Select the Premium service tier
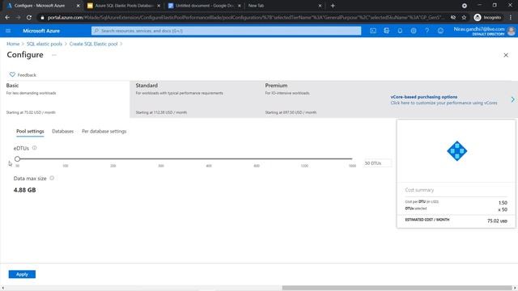 [x=324, y=99]
